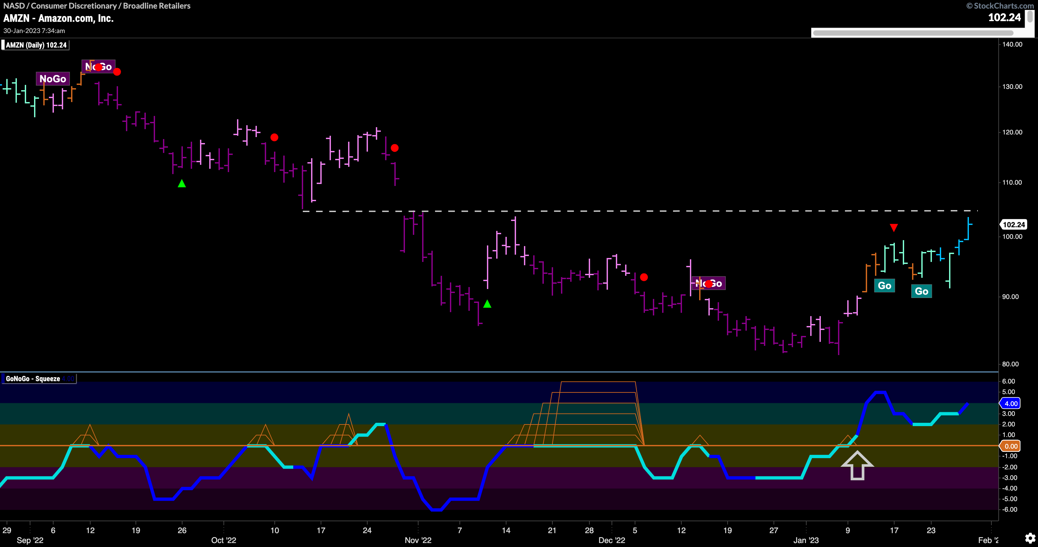Click the red dot marker in late October

394,148
